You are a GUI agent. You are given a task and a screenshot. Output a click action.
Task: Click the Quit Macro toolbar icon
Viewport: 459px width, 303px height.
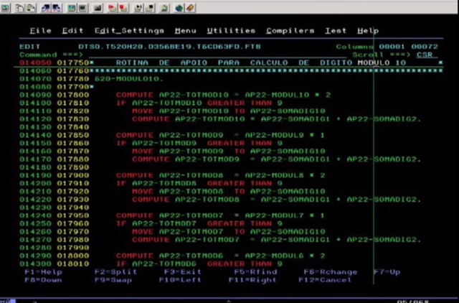click(150, 8)
